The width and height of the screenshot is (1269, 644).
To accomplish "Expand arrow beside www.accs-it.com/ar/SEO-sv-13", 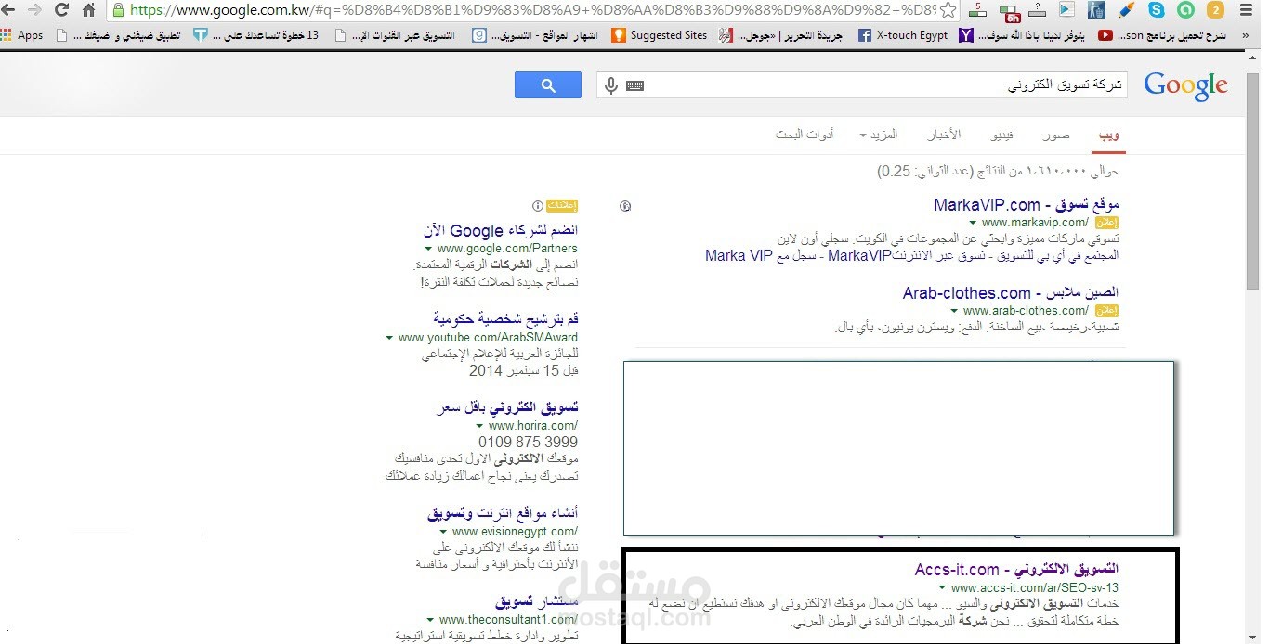I will tap(942, 587).
